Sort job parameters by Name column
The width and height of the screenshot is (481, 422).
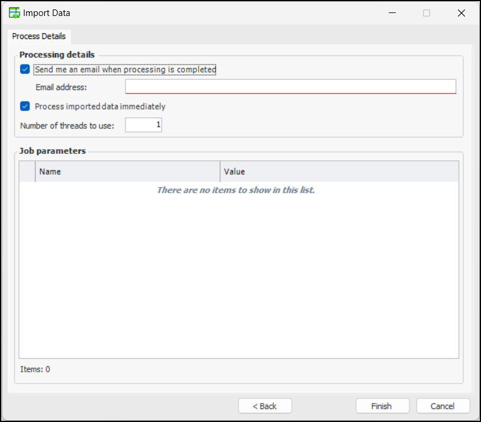(127, 172)
